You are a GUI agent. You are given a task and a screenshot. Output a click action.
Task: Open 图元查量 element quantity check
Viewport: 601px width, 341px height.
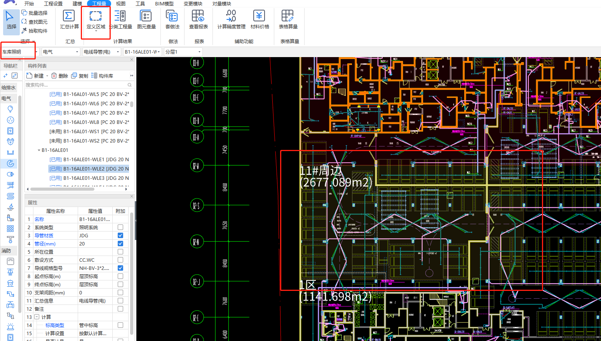point(146,20)
